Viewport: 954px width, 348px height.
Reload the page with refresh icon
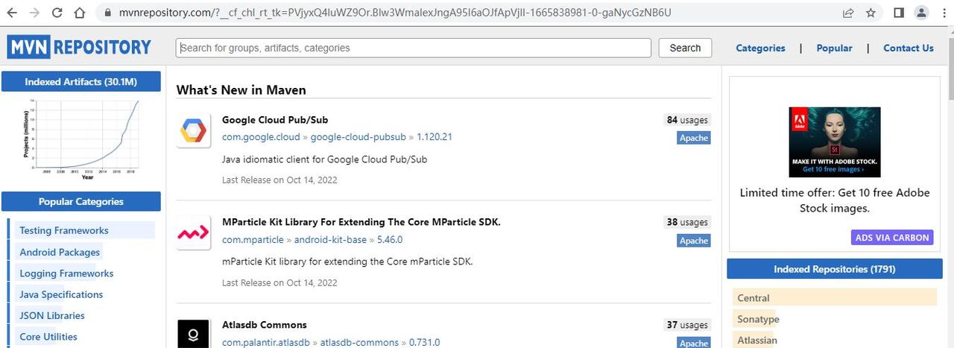point(57,13)
